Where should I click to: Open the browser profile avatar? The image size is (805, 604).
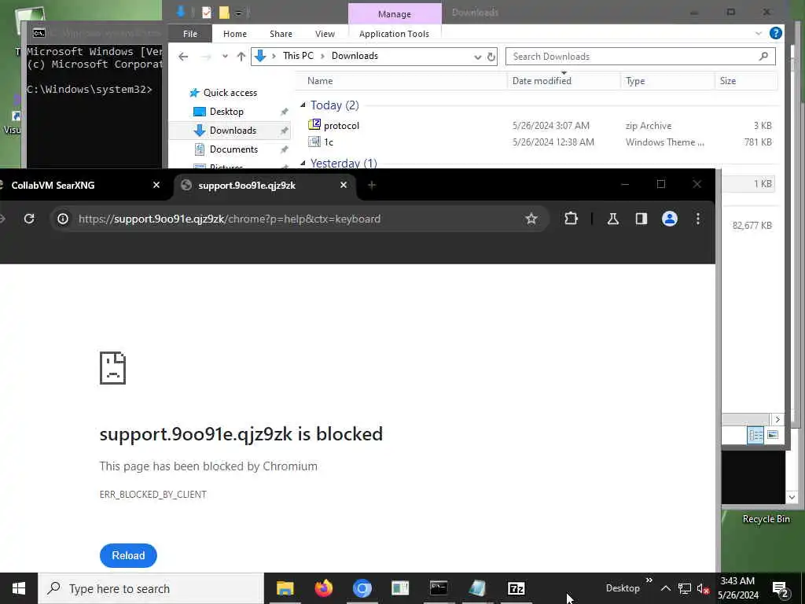coord(670,219)
